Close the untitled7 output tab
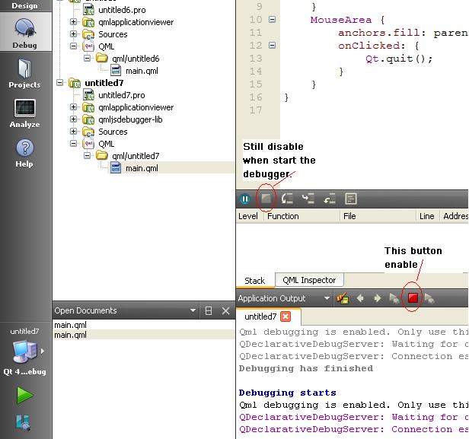 pyautogui.click(x=286, y=317)
